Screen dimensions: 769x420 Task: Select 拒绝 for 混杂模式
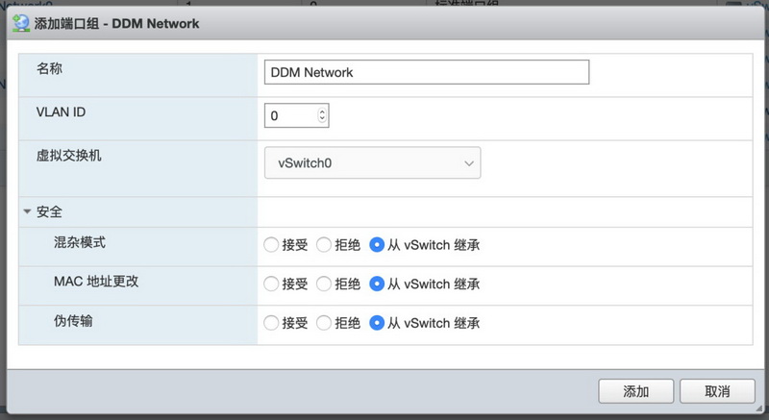click(x=324, y=244)
